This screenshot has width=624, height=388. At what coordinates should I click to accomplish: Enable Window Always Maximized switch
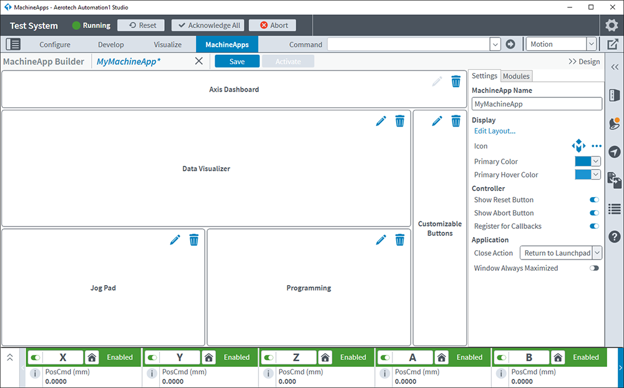click(594, 268)
